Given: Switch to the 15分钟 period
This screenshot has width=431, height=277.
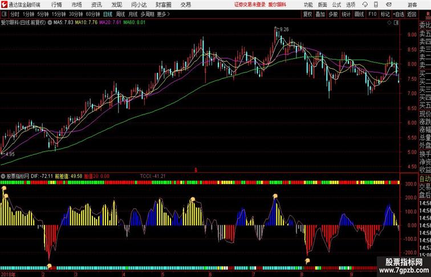Looking at the screenshot, I should 59,14.
